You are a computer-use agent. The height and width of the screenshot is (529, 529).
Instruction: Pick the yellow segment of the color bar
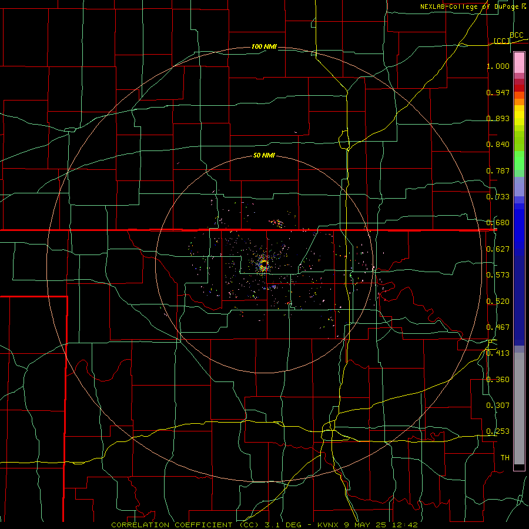(x=519, y=115)
